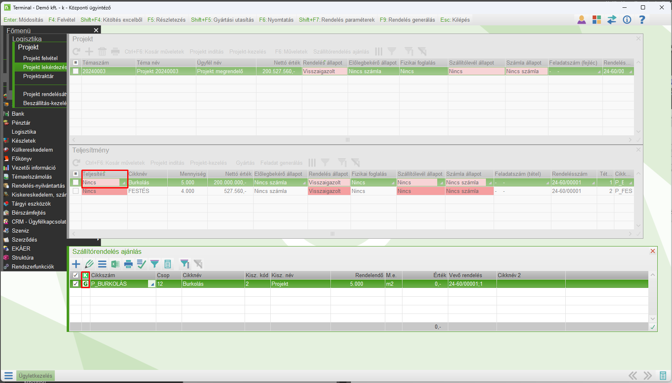This screenshot has height=383, width=672.
Task: Open Szállítólevél állapot dropdown in Burkolás row
Action: [x=441, y=183]
